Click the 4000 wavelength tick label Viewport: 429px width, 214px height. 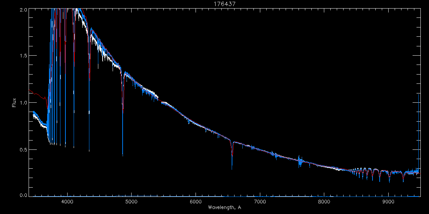point(67,201)
